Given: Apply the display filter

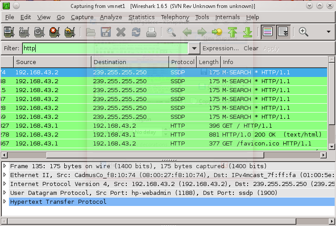Looking at the screenshot, I should pos(271,48).
